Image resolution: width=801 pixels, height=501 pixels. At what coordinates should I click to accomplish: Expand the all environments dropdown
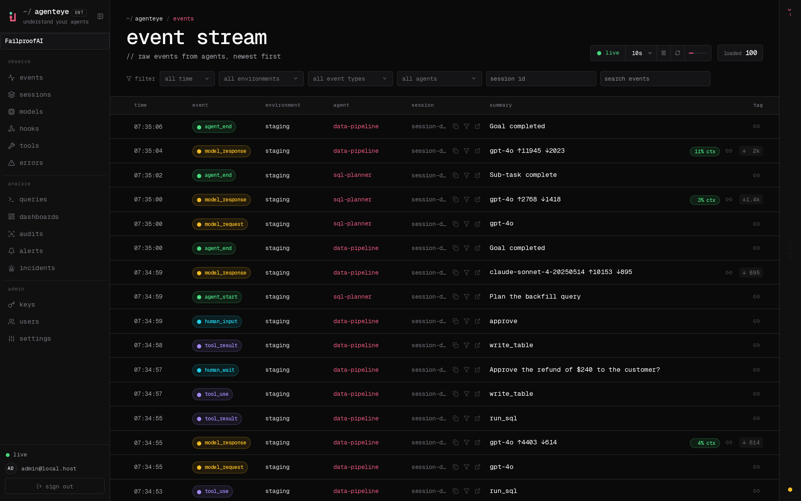[261, 79]
